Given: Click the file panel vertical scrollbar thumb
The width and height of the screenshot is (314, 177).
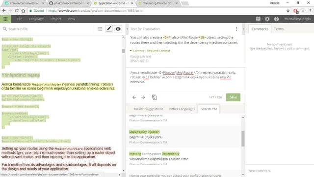Looking at the screenshot, I should pyautogui.click(x=123, y=51).
